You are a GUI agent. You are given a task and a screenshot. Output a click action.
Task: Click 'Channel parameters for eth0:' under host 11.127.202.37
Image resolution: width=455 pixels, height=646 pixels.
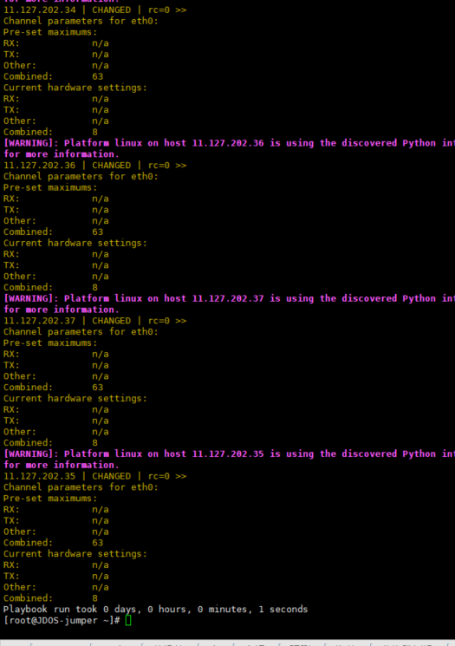click(81, 331)
